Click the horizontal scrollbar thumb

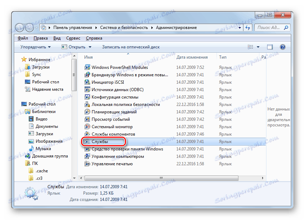pos(161,178)
